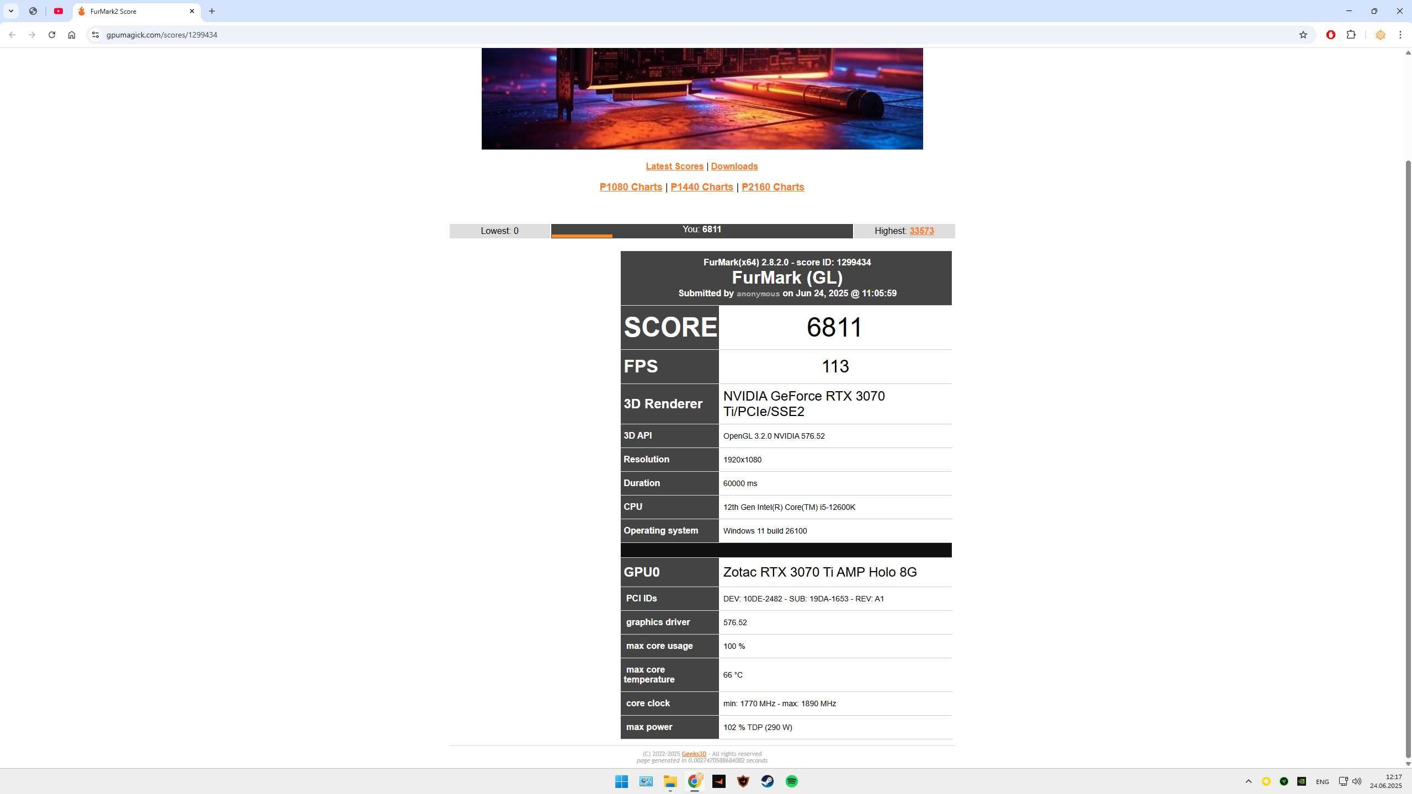Open Chrome three-dot menu
This screenshot has height=794, width=1412.
1400,35
